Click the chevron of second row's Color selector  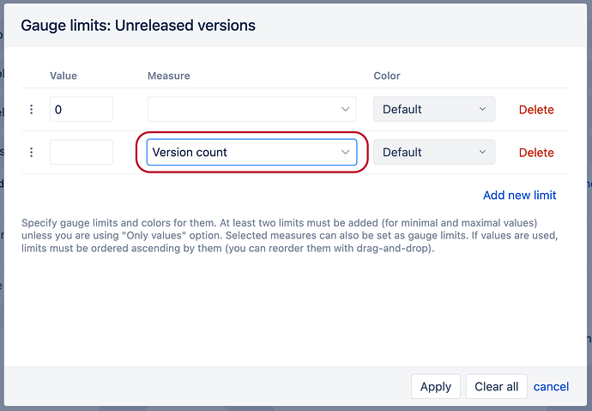(x=483, y=153)
